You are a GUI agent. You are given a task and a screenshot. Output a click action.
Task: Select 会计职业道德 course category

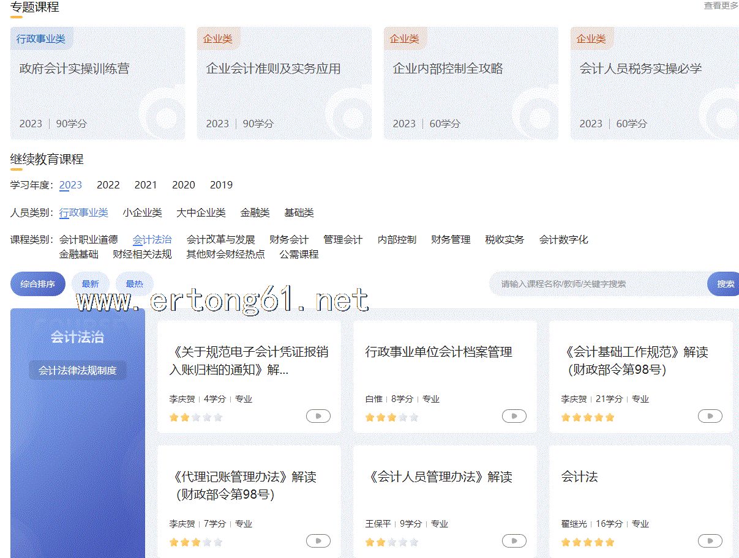(88, 240)
